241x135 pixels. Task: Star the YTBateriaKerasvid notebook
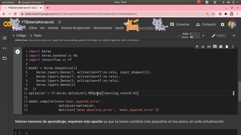[x=59, y=22]
